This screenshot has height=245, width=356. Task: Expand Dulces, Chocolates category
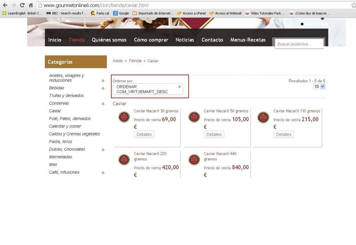(x=103, y=150)
